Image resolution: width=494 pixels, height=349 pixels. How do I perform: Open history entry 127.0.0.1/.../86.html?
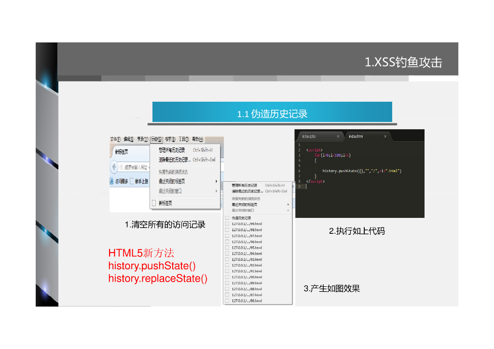coord(259,301)
